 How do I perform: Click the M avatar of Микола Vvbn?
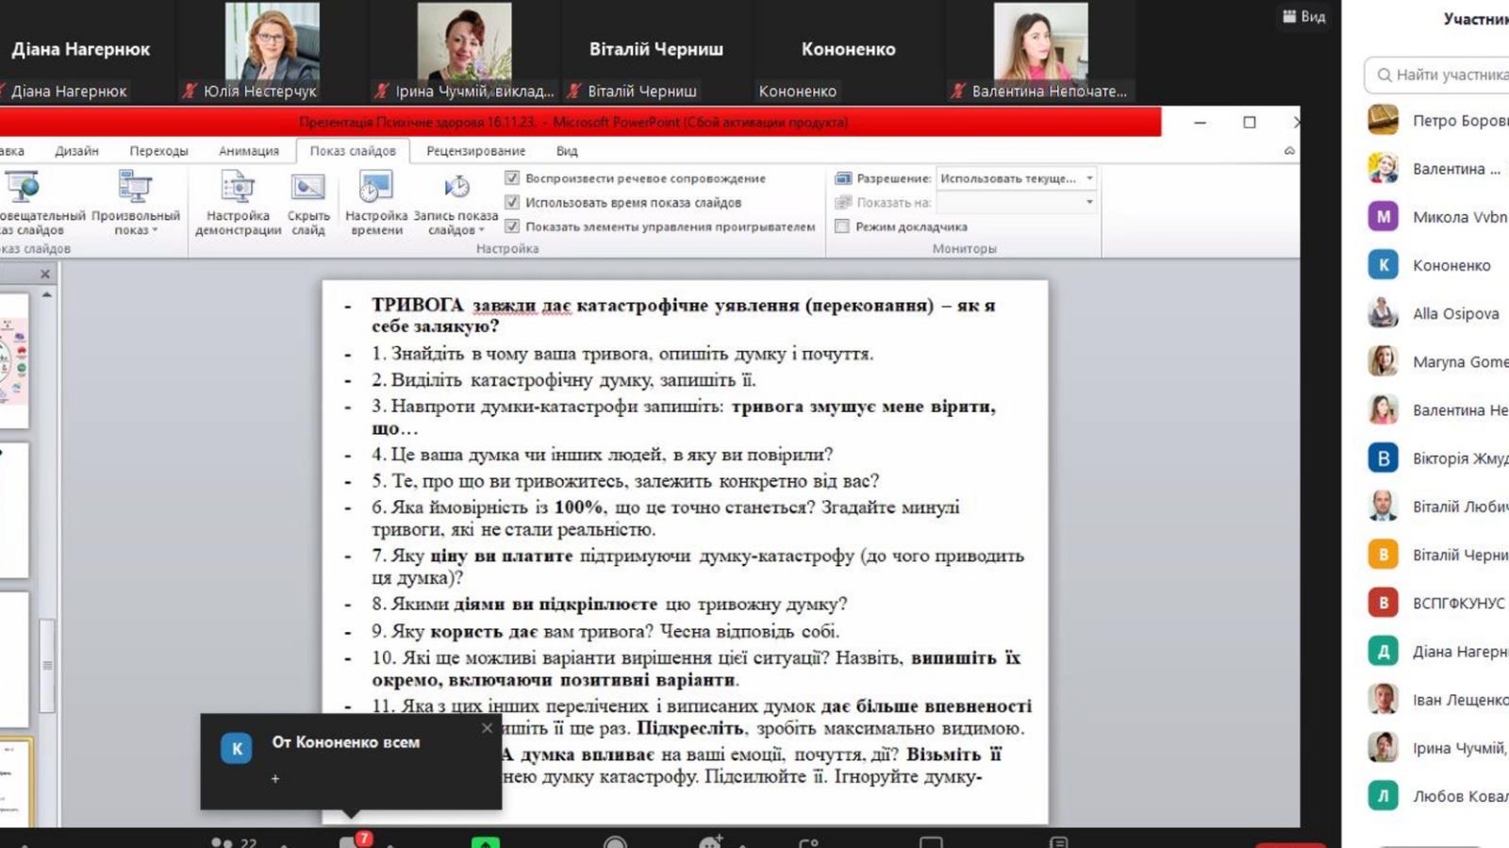coord(1384,216)
